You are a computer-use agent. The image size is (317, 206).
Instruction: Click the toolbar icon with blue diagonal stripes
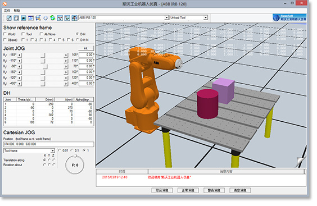[x=31, y=18]
